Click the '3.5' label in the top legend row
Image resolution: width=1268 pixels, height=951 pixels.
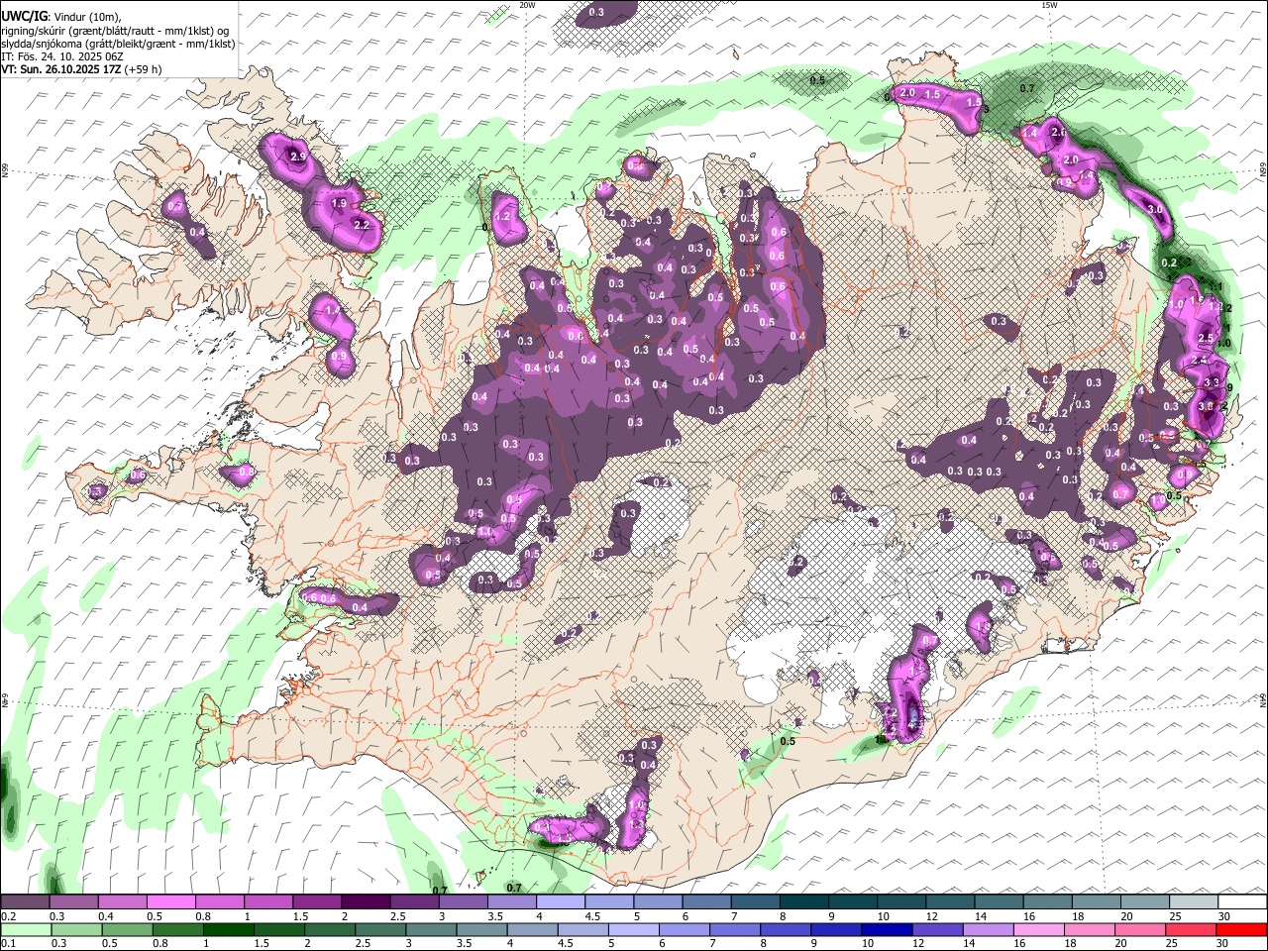click(x=497, y=916)
